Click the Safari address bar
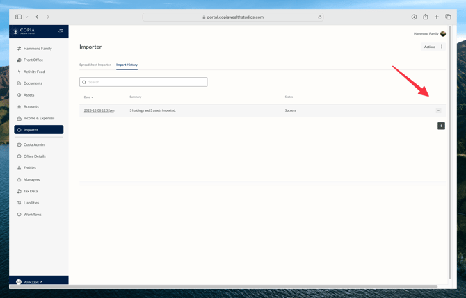466x298 pixels. 233,17
